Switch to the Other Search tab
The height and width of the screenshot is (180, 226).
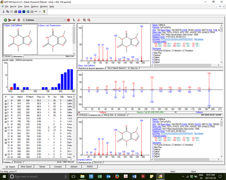click(x=26, y=167)
